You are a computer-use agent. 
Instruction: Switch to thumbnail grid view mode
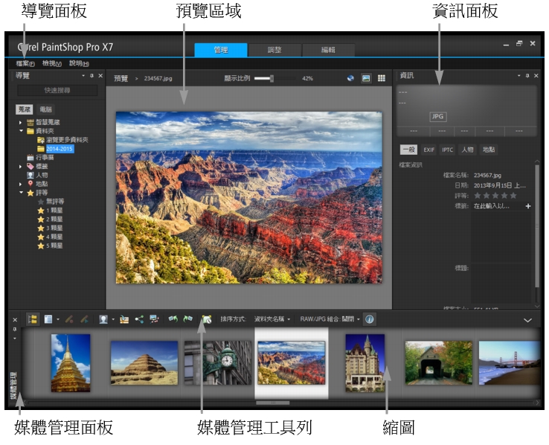pyautogui.click(x=382, y=77)
